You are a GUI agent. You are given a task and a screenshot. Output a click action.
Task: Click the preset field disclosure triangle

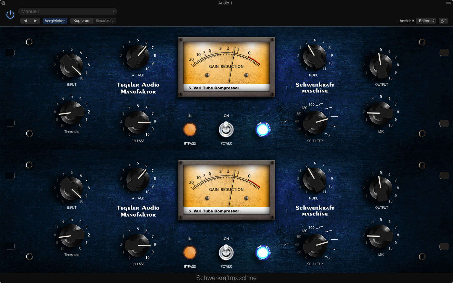point(114,11)
